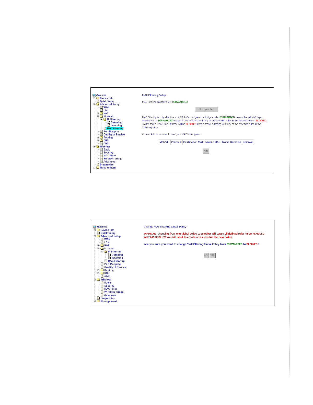Expand Routing node on Change Global Policy screen
The height and width of the screenshot is (405, 313).
98,270
